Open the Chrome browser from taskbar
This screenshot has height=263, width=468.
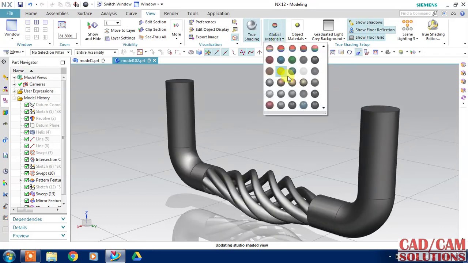click(x=73, y=256)
